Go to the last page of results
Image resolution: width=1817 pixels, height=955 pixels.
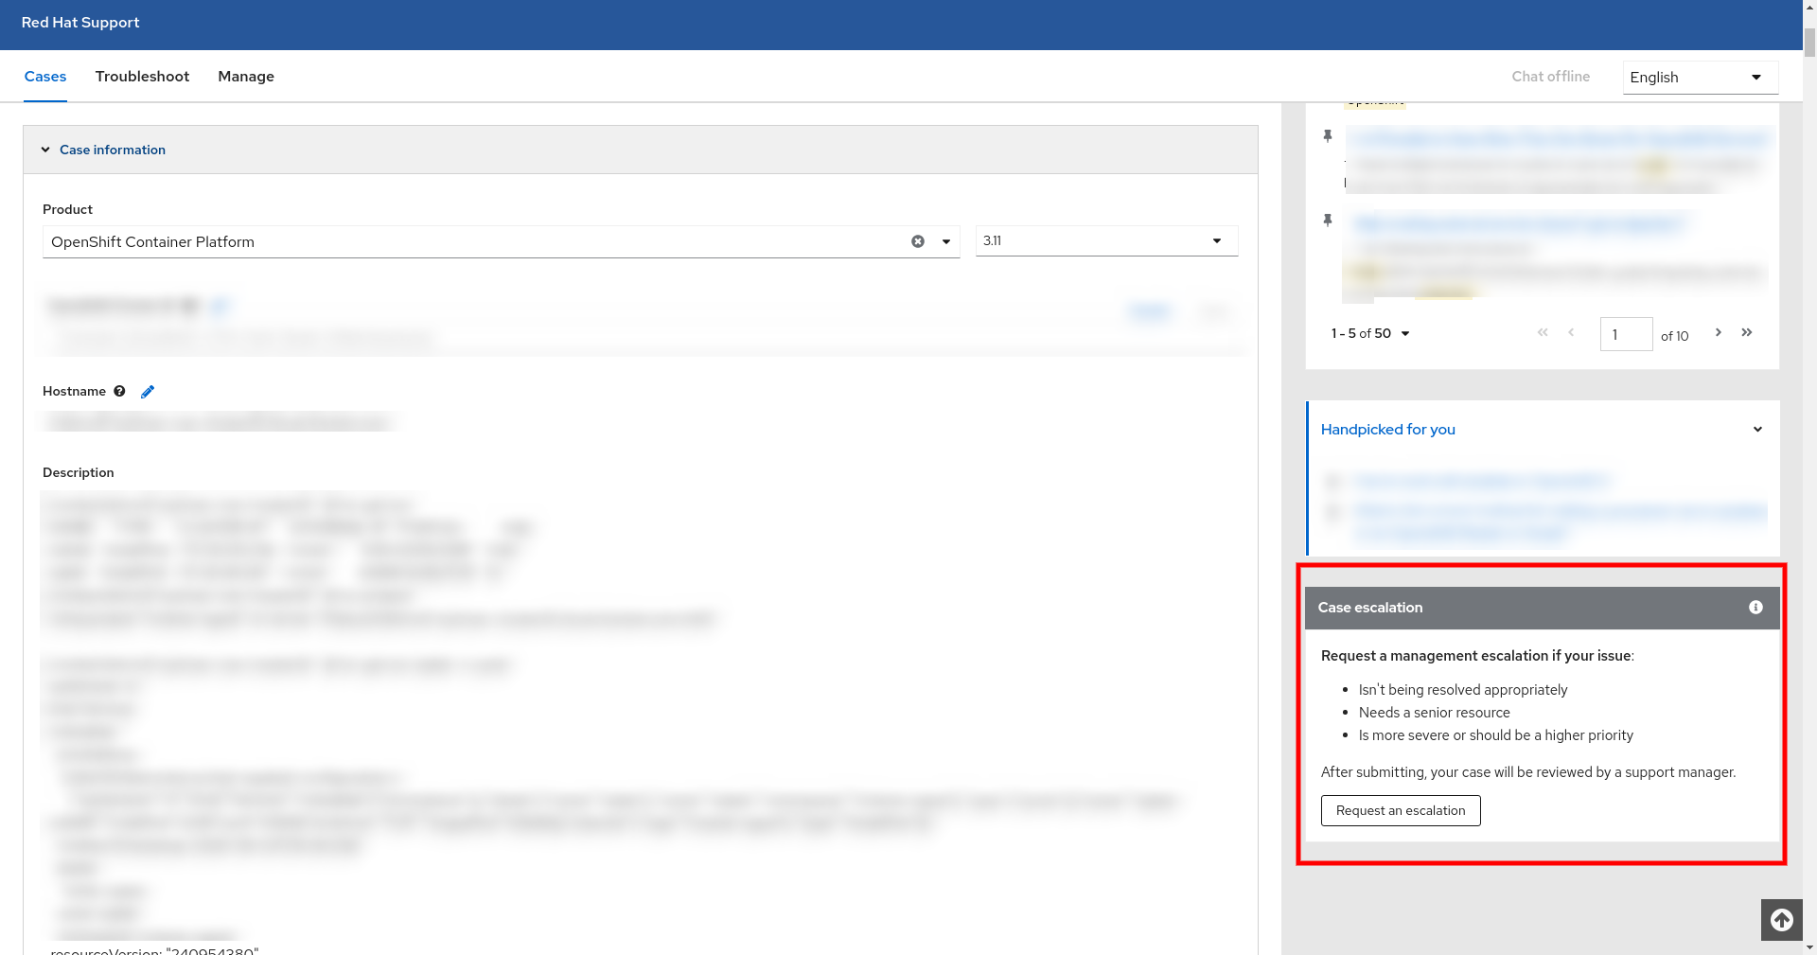click(1747, 332)
